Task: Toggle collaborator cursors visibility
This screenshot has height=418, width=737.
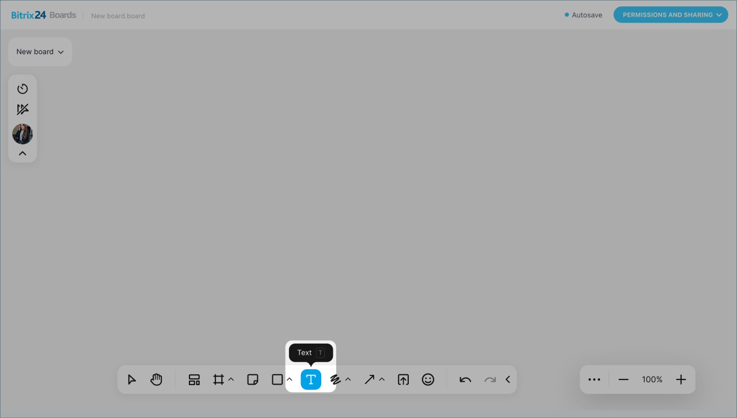Action: click(22, 109)
